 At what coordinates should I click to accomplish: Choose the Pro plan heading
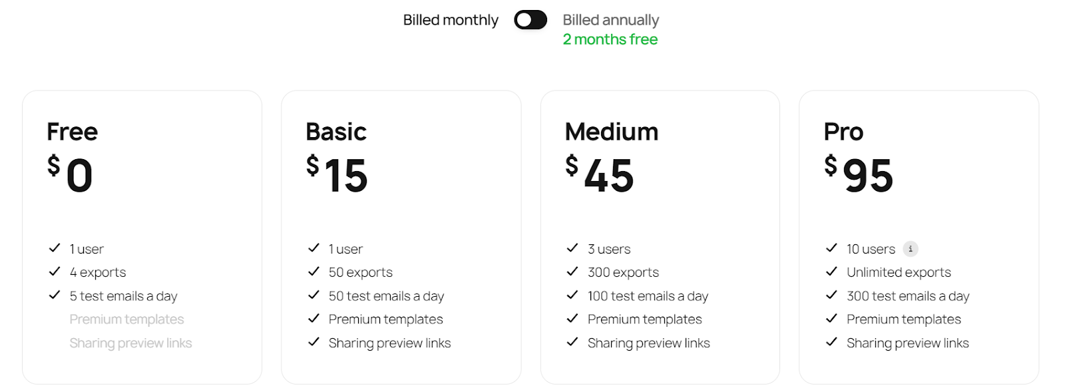[x=843, y=132]
